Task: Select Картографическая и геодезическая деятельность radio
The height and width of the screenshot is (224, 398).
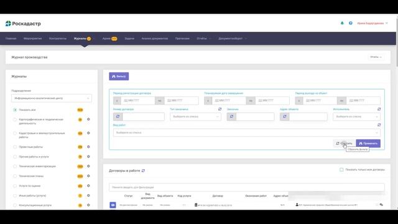Action: [15, 119]
